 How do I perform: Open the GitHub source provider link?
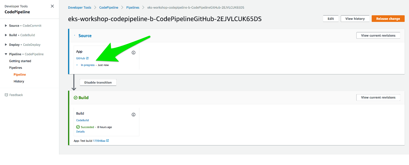(80, 58)
